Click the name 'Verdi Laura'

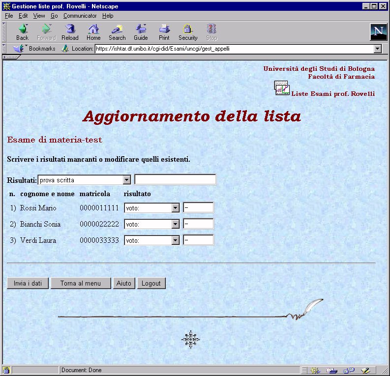[38, 240]
